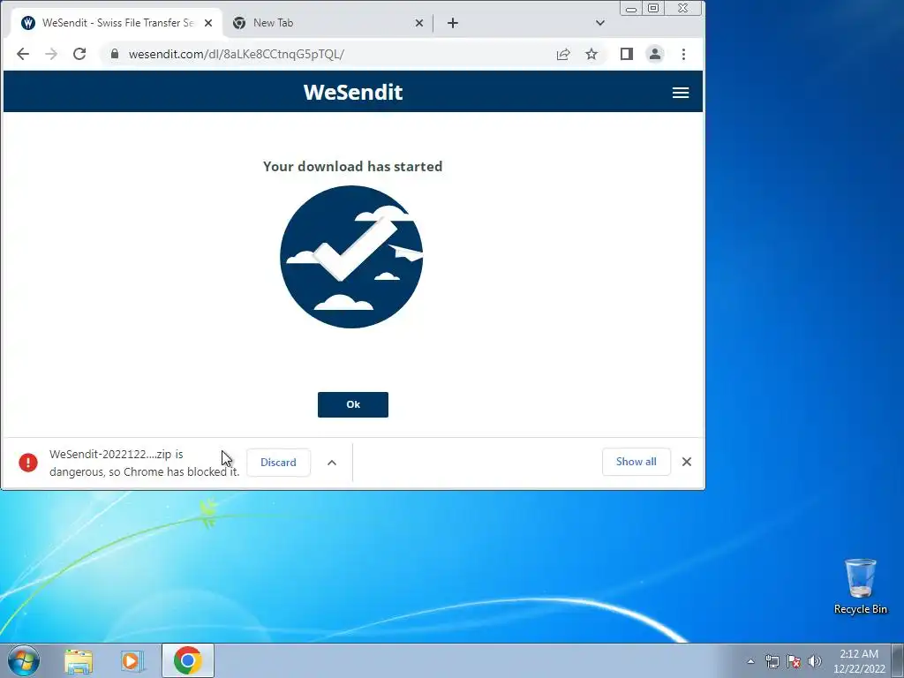
Task: Open the network tray icon
Action: [772, 661]
